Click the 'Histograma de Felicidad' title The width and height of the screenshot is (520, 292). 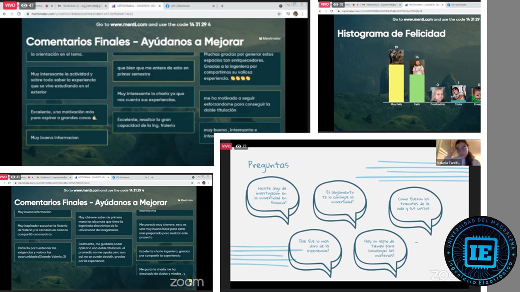pyautogui.click(x=391, y=34)
